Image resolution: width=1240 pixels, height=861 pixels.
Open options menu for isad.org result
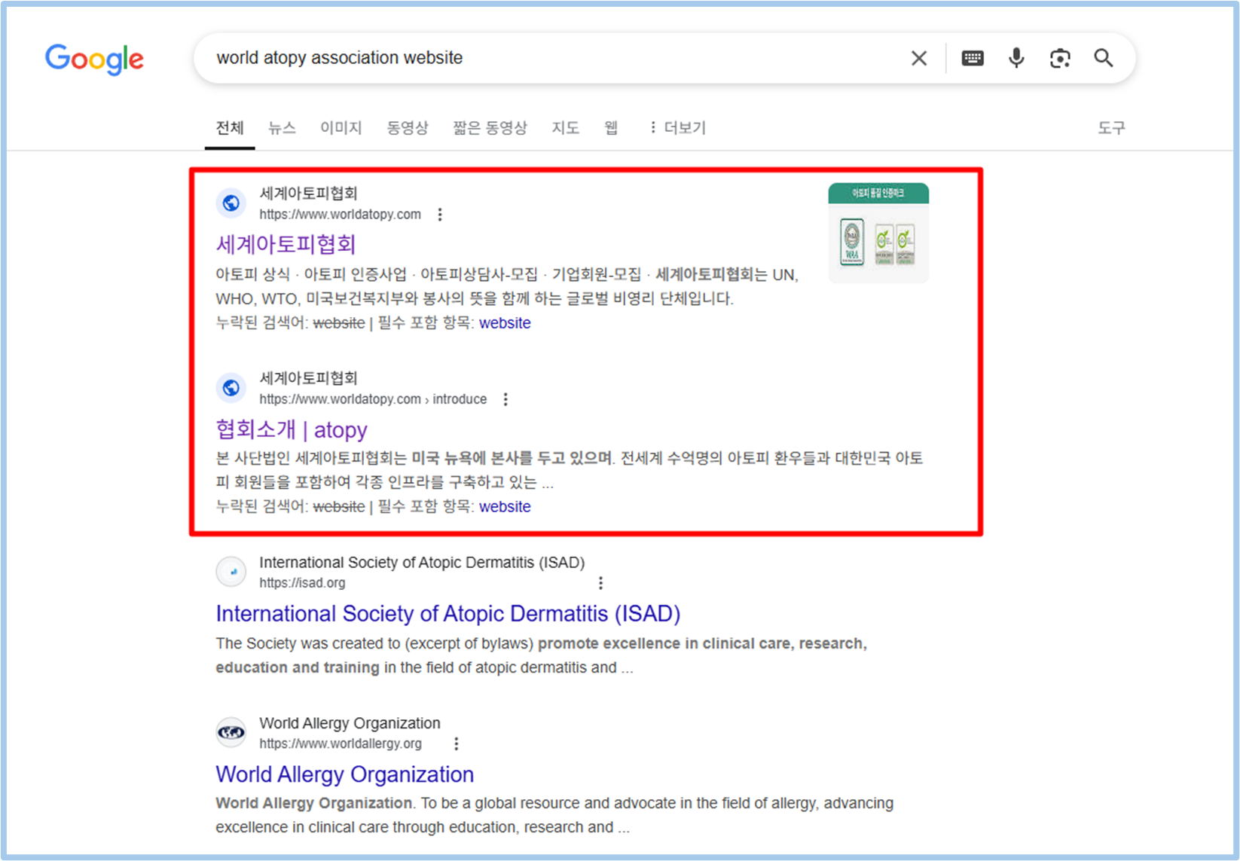[x=600, y=583]
